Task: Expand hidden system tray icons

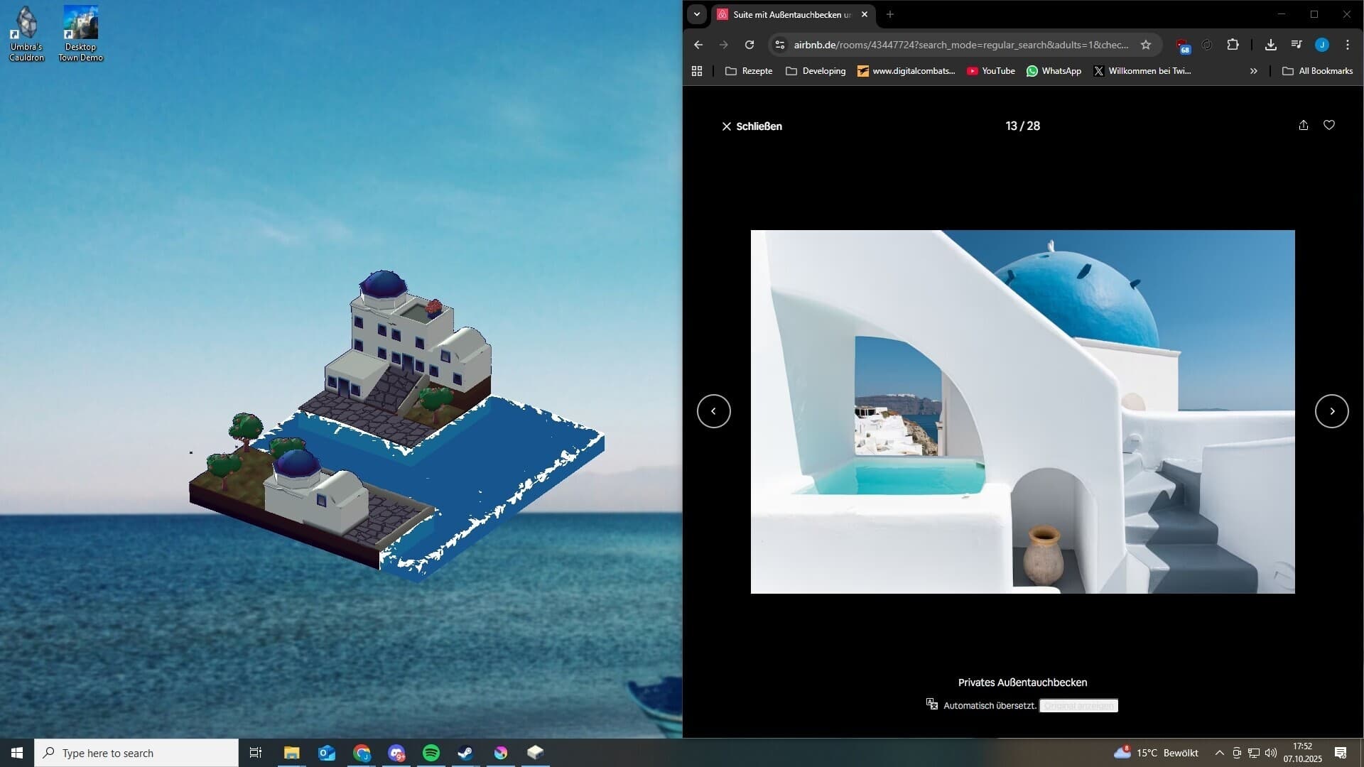Action: click(x=1220, y=752)
